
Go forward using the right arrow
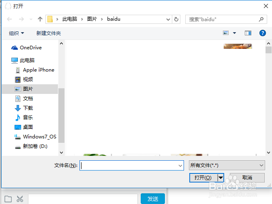click(x=21, y=19)
